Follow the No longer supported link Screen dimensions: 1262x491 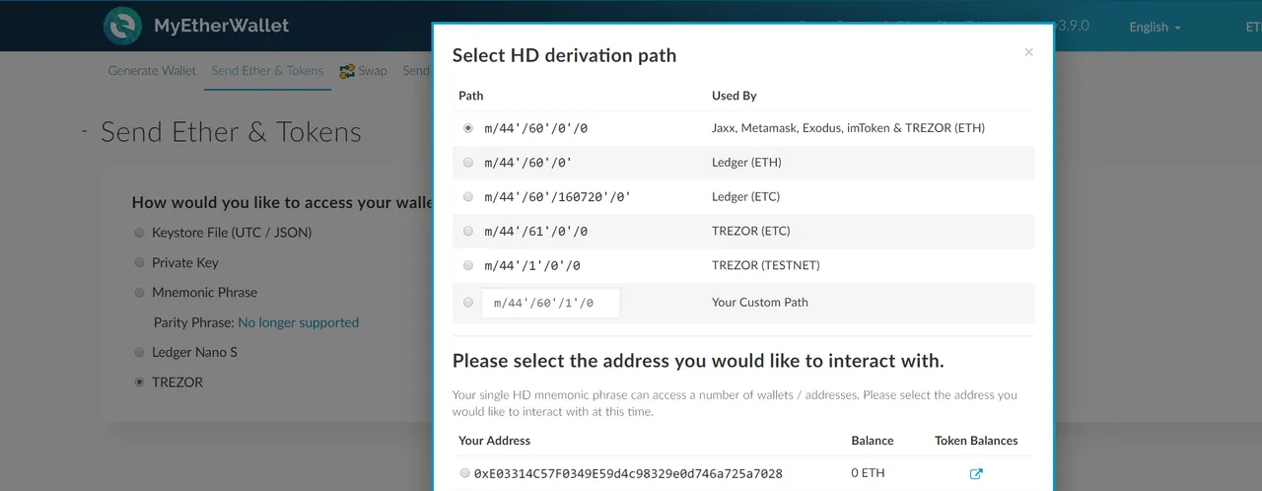(x=298, y=322)
